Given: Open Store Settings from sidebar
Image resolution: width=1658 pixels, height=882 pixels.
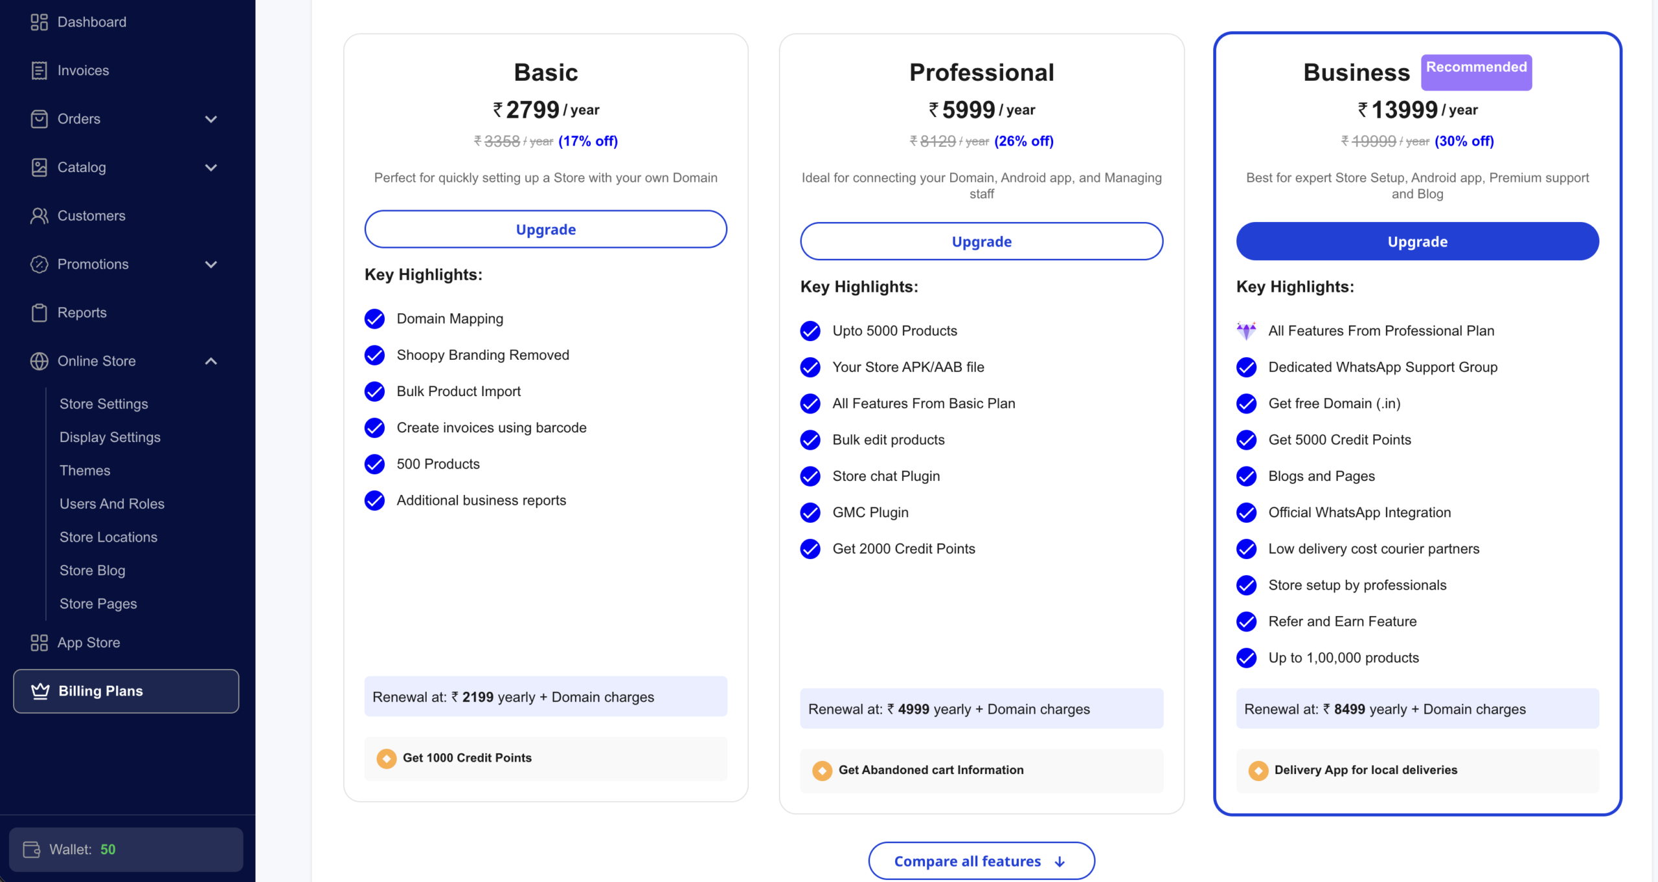Looking at the screenshot, I should 104,403.
